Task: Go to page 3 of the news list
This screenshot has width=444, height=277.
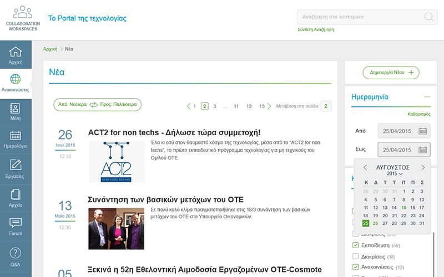Action: 215,106
